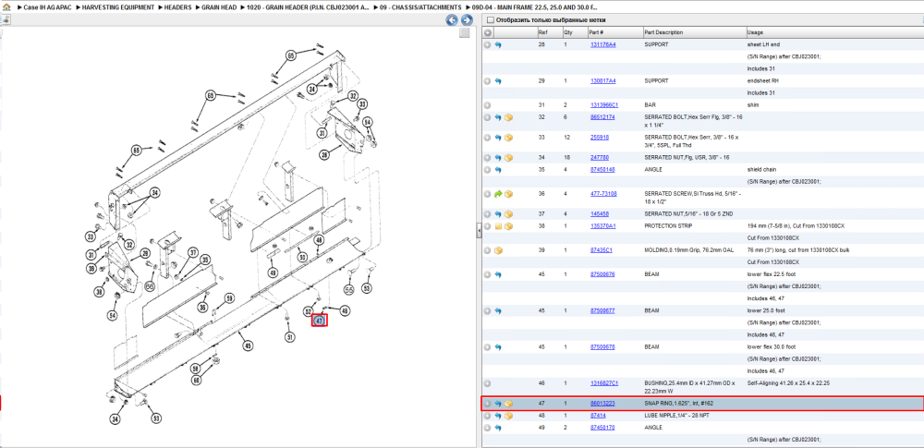Go to previous diagram with left arrow
This screenshot has height=448, width=924.
[452, 20]
